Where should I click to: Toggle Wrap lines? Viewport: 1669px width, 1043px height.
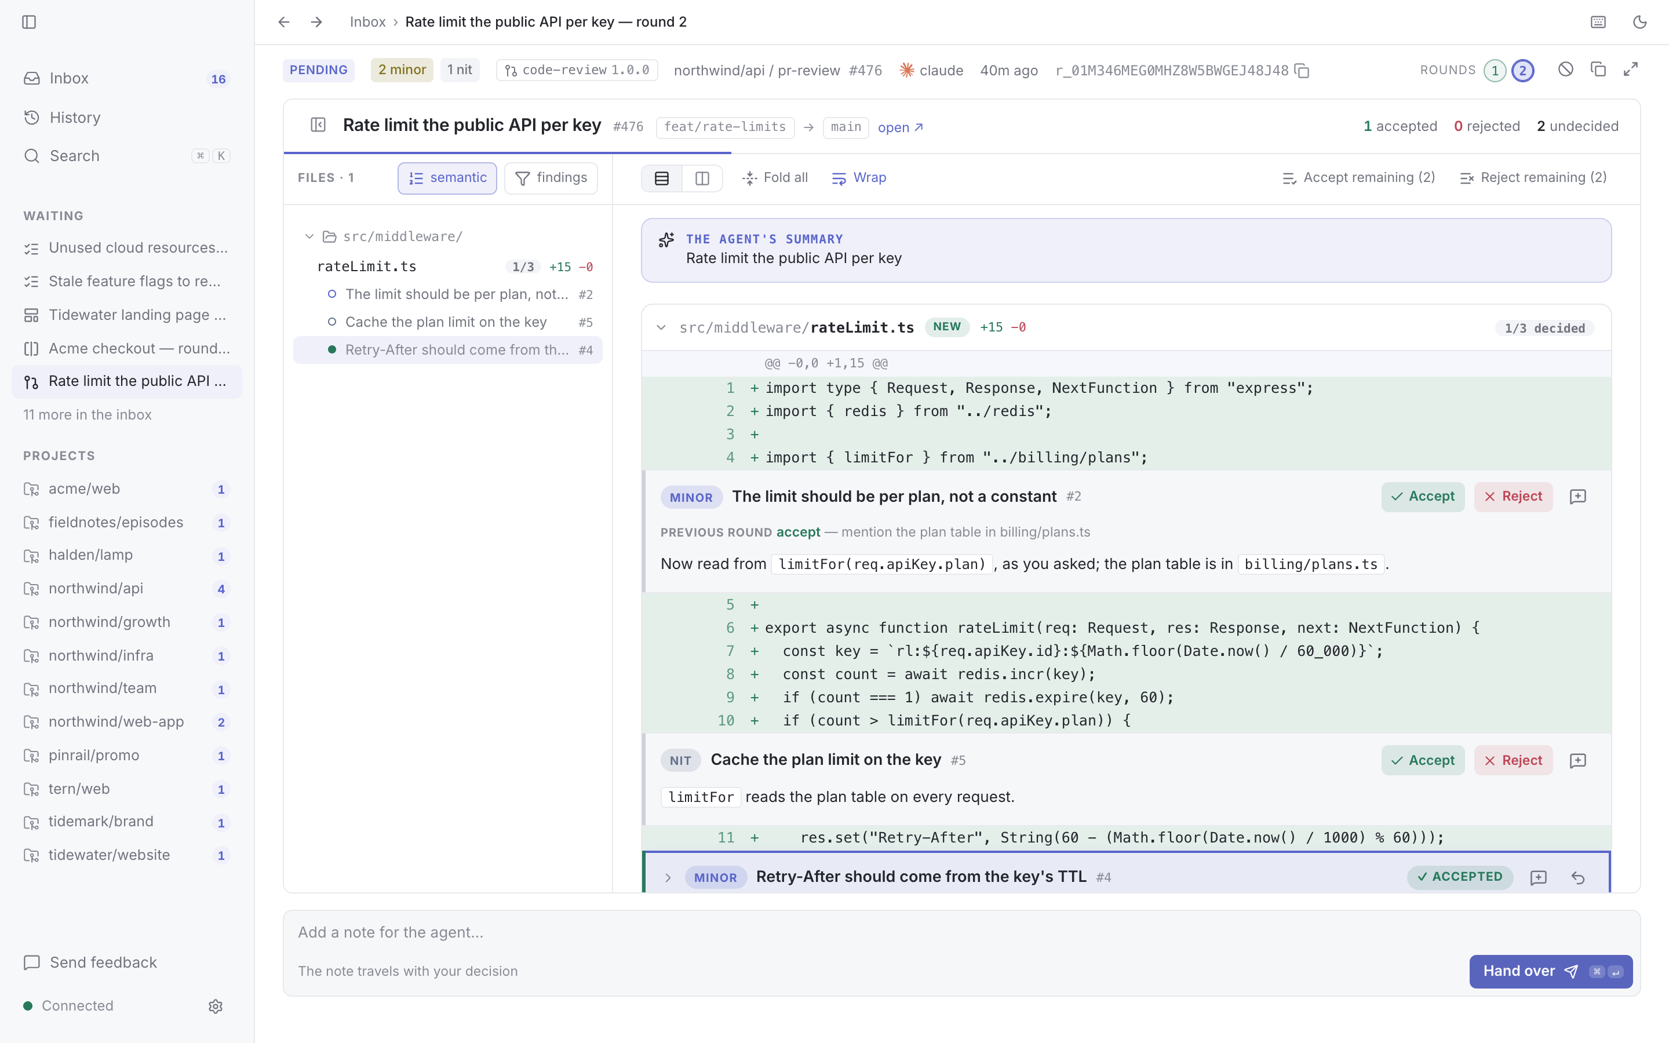[859, 178]
